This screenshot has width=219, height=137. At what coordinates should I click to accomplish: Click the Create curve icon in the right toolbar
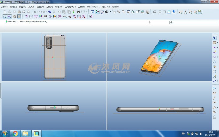(214, 48)
